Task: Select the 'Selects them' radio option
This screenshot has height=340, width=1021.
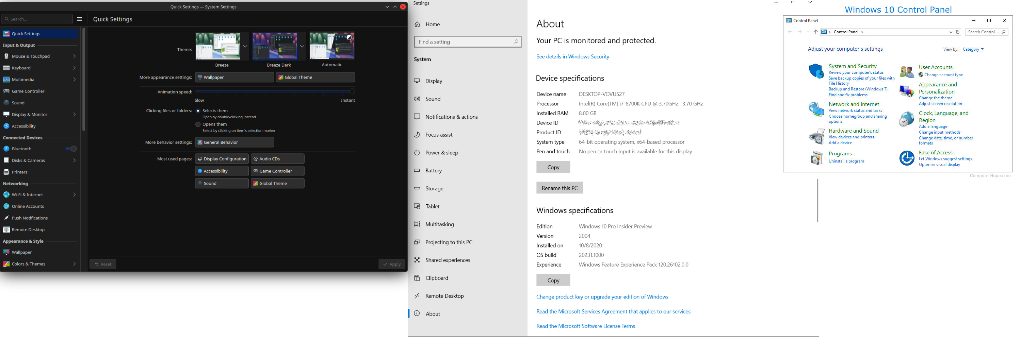Action: coord(198,111)
